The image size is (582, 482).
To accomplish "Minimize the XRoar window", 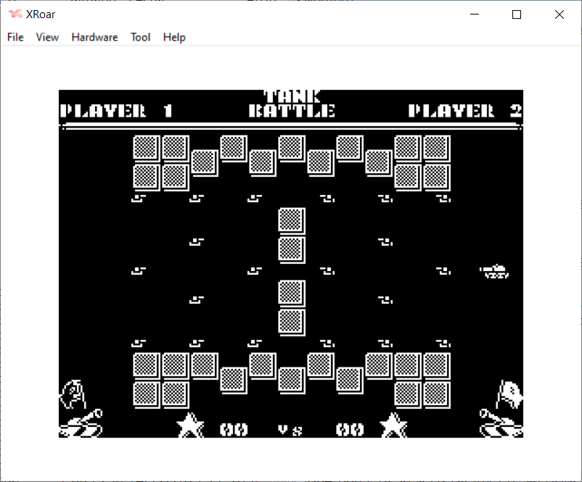I will pyautogui.click(x=475, y=14).
